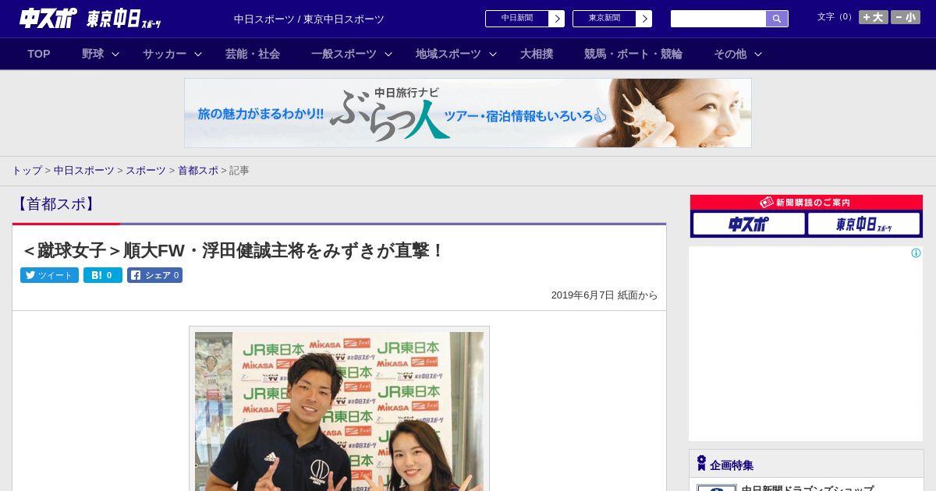Click the 中スポ subscription banner button

(749, 224)
